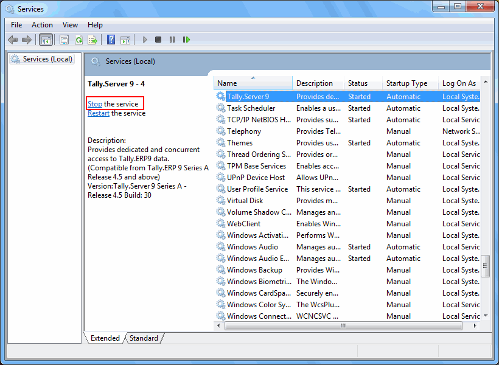Image resolution: width=499 pixels, height=365 pixels.
Task: Click the horizontal scrollbar thumb
Action: (x=343, y=325)
